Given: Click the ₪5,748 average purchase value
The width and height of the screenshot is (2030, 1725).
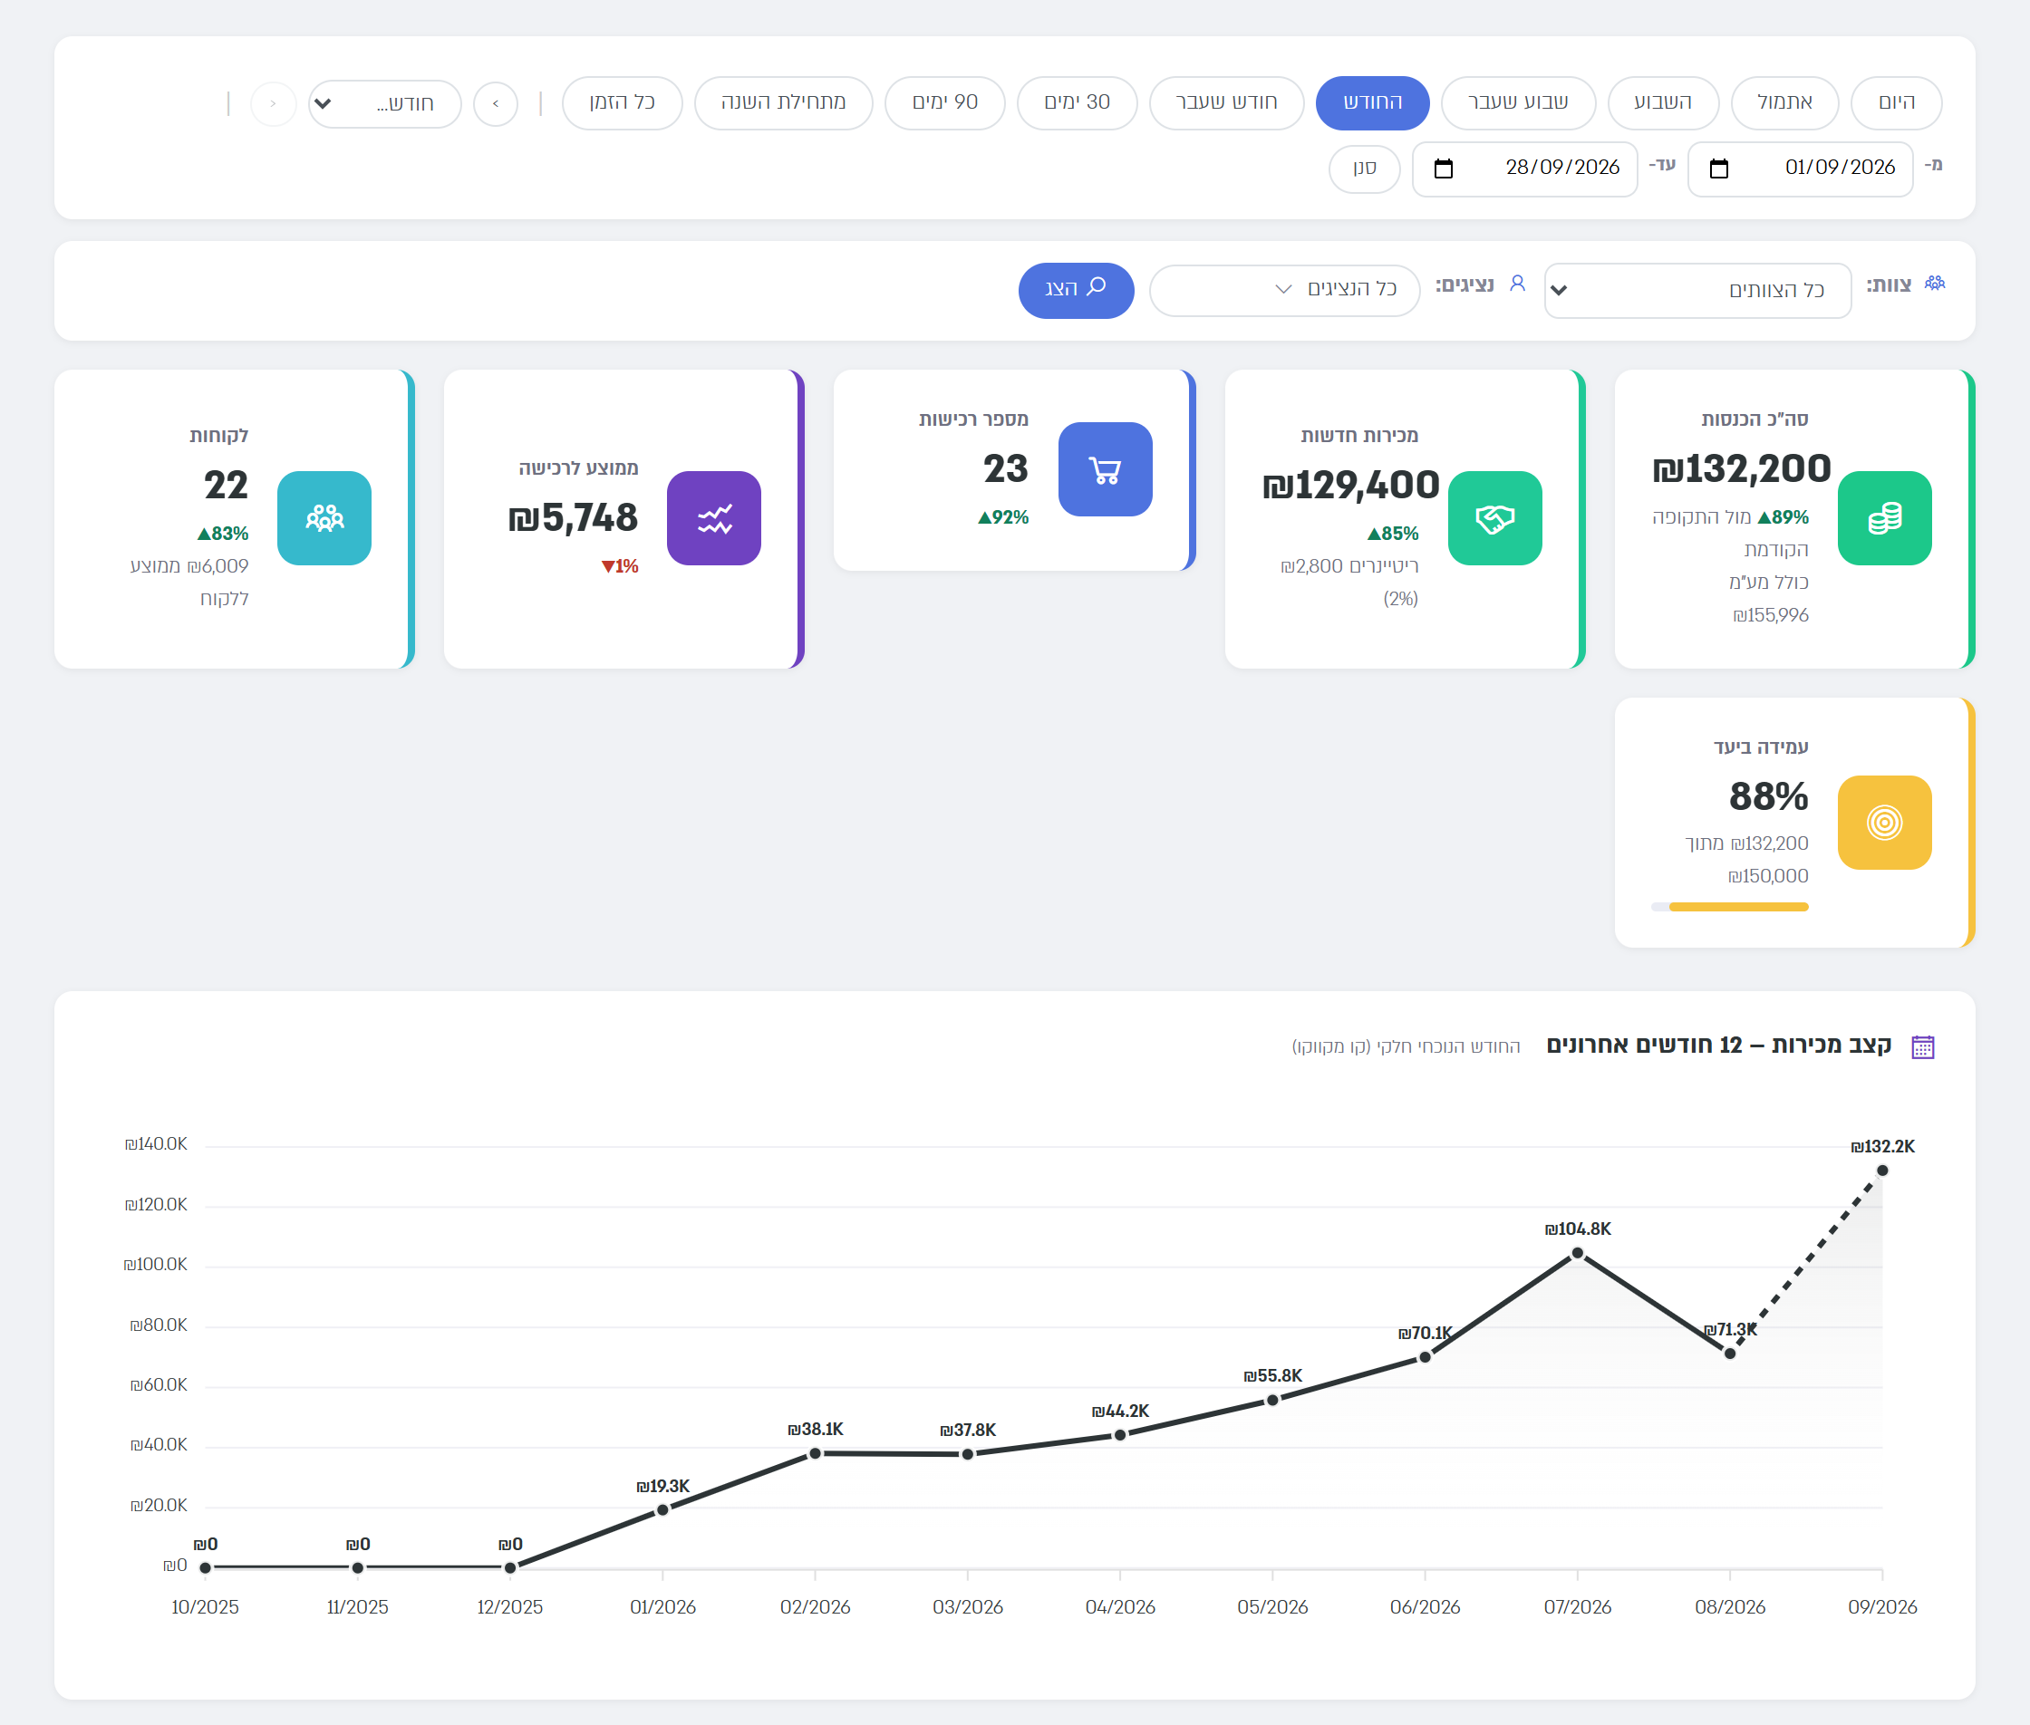Looking at the screenshot, I should (x=574, y=517).
